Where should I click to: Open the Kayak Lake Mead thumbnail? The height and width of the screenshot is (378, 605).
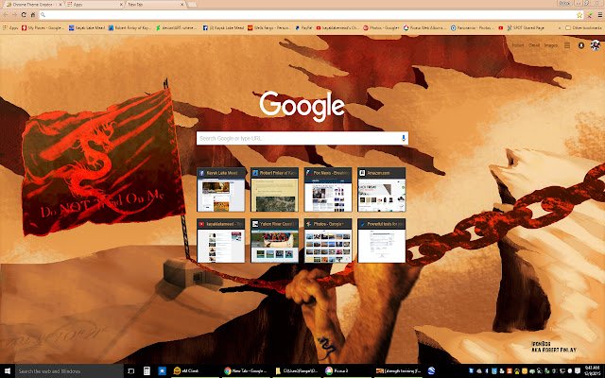coord(221,189)
